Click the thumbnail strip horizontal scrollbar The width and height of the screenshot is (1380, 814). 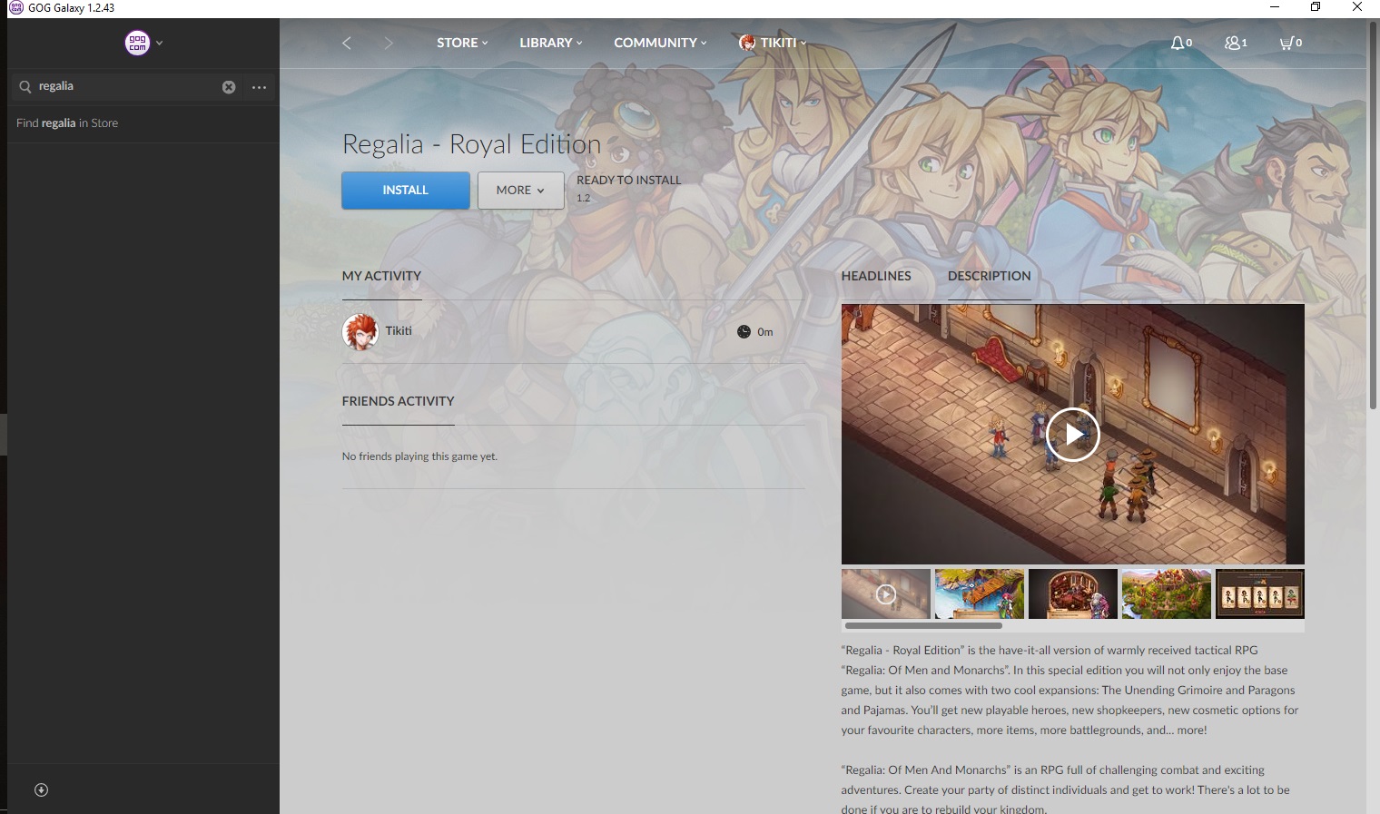point(923,625)
